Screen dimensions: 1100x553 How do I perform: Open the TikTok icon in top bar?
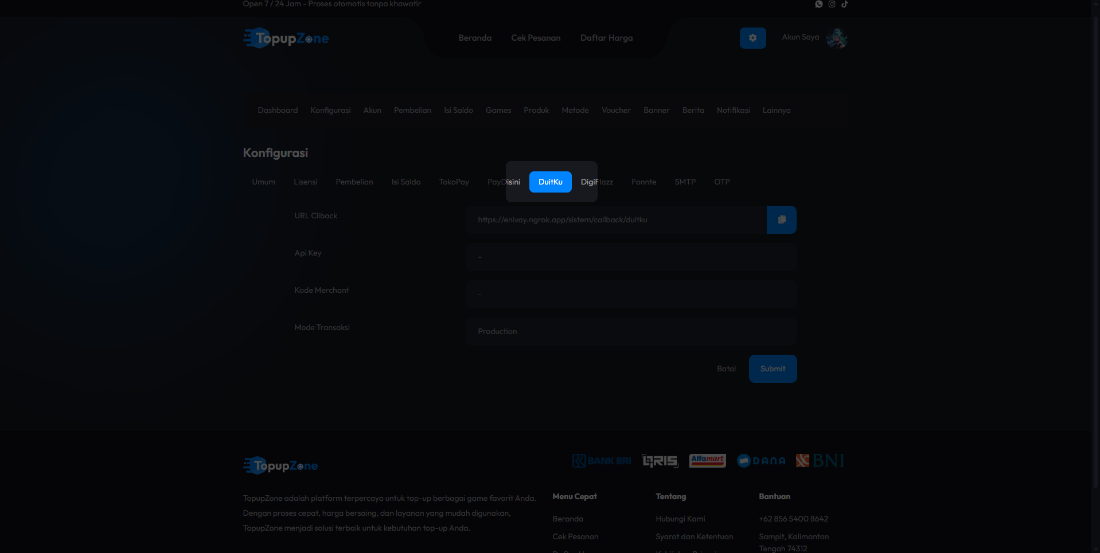pos(845,4)
